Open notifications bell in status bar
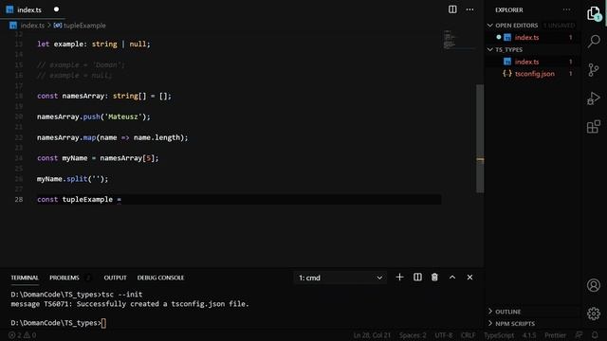The width and height of the screenshot is (607, 341). click(x=595, y=335)
